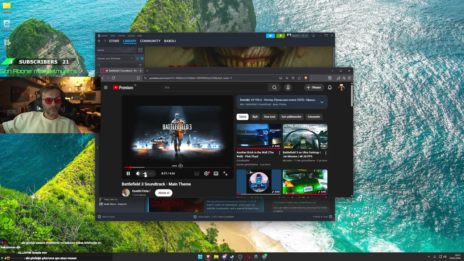Open Another Brick in the Wall thumbnail
The image size is (464, 261).
click(259, 136)
